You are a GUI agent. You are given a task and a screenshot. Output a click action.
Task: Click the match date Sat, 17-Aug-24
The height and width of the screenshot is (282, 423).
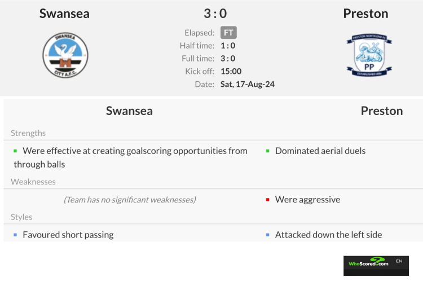247,84
